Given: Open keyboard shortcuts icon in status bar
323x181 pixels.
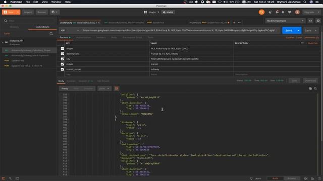Looking at the screenshot, I should (312, 178).
